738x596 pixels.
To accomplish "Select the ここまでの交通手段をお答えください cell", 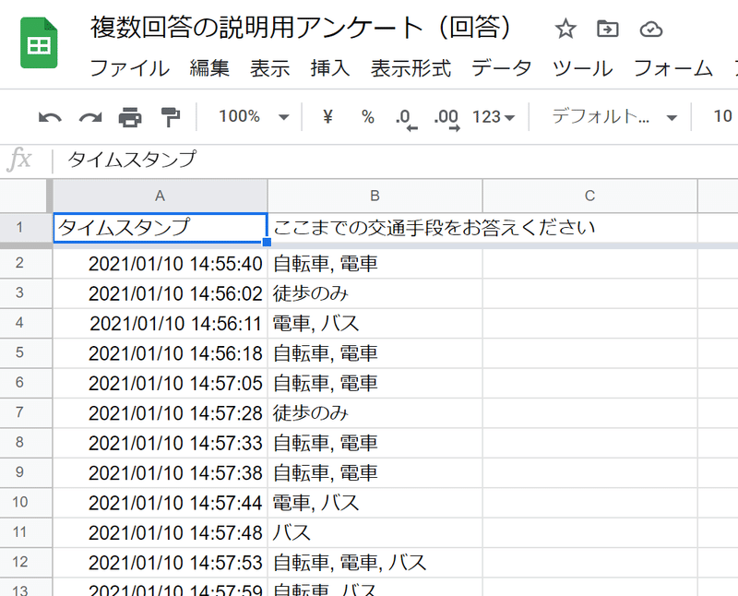I will [375, 228].
